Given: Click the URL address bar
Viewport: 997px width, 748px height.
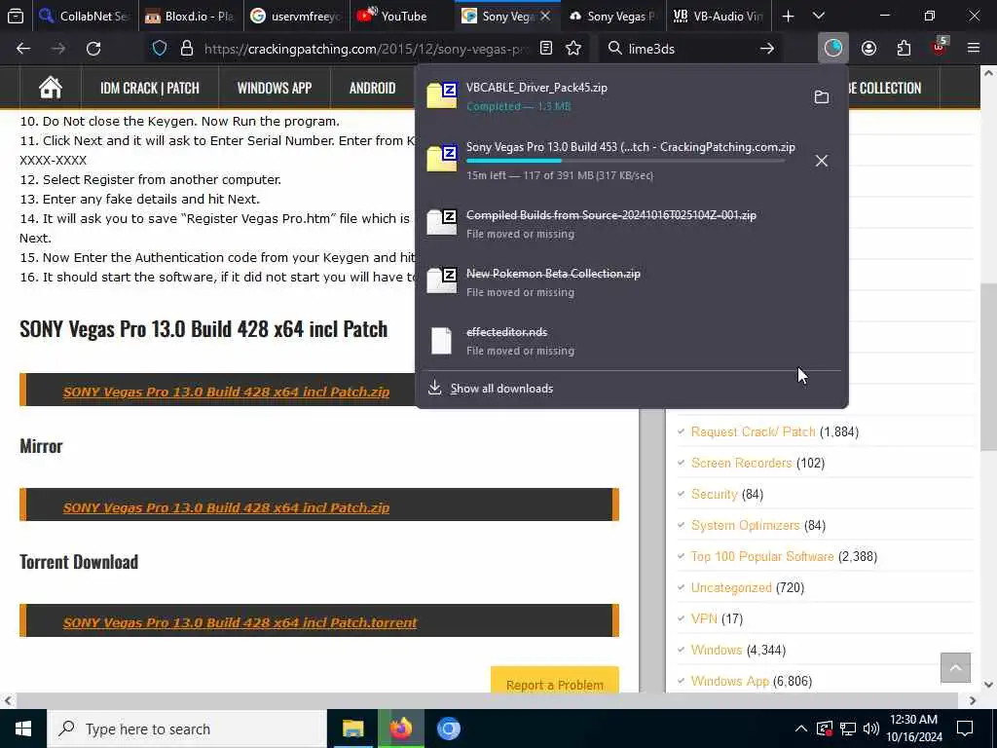Looking at the screenshot, I should point(366,49).
